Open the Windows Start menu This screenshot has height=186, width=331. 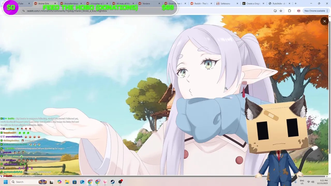pyautogui.click(x=5, y=182)
